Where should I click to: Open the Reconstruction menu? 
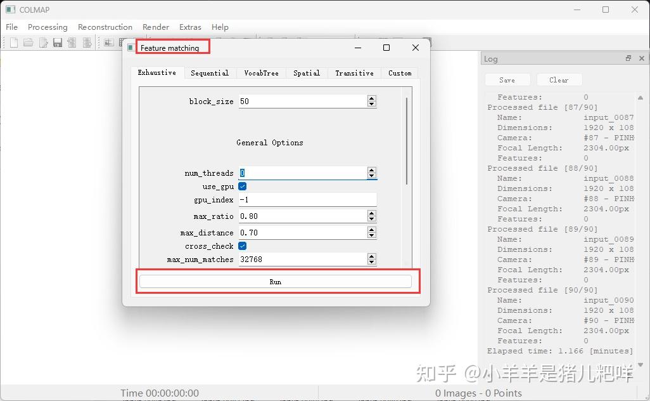(x=105, y=27)
